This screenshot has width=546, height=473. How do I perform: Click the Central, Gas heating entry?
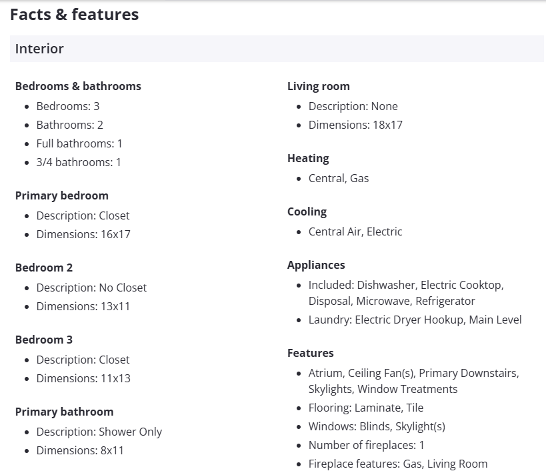click(x=339, y=178)
